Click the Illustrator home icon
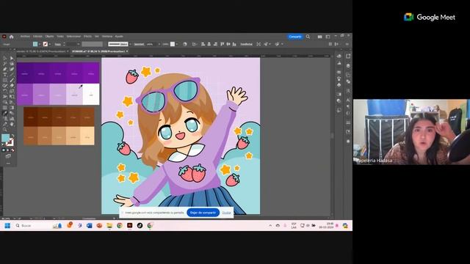The height and width of the screenshot is (264, 470). [x=12, y=37]
